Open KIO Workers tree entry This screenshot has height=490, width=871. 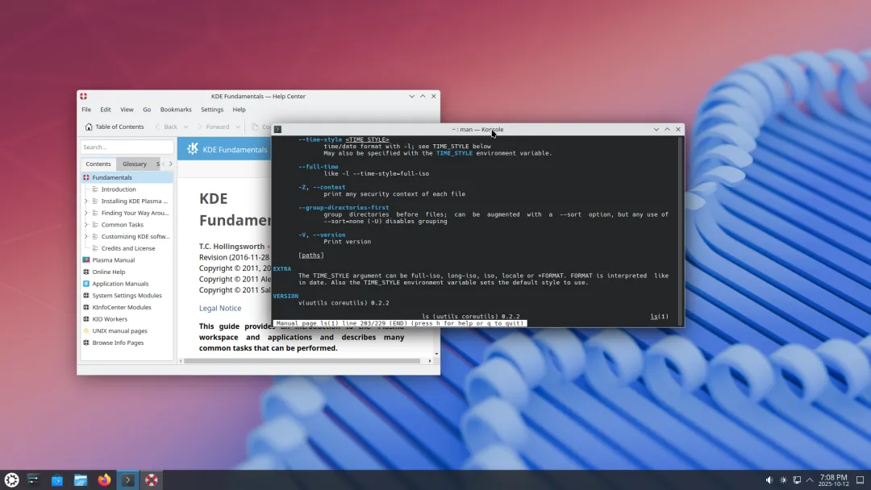point(110,319)
